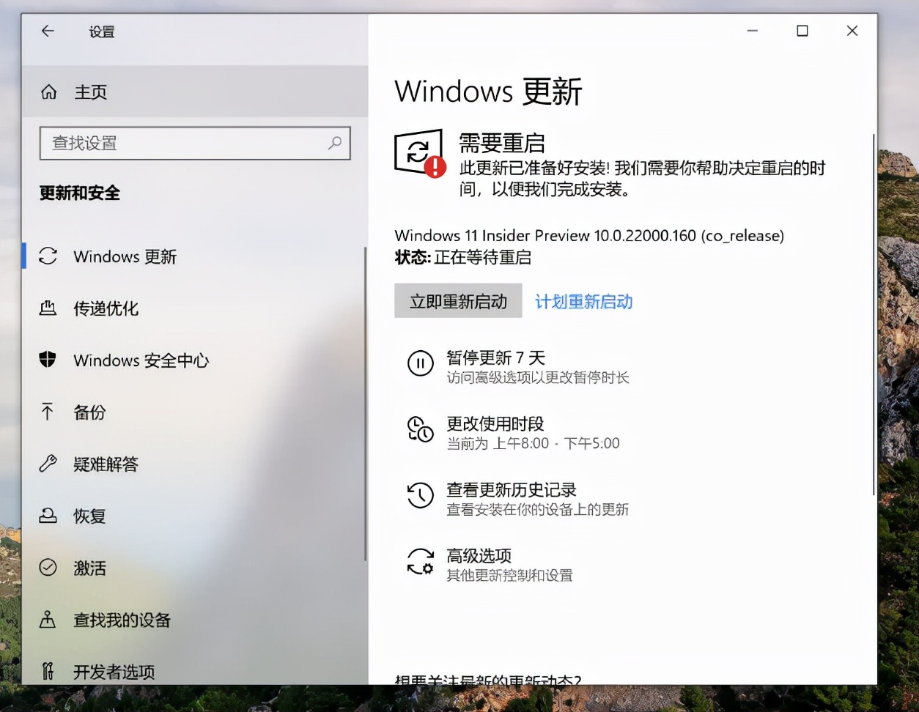Viewport: 919px width, 712px height.
Task: Click the Windows 更新 sync icon in sidebar
Action: [x=48, y=256]
